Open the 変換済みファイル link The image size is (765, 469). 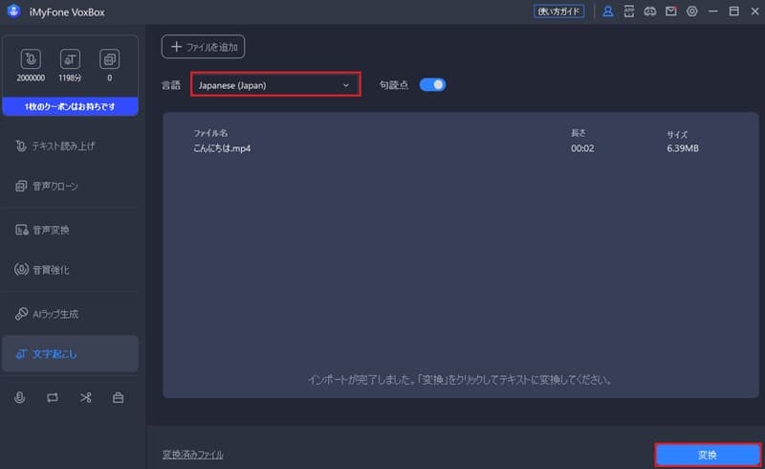(193, 455)
